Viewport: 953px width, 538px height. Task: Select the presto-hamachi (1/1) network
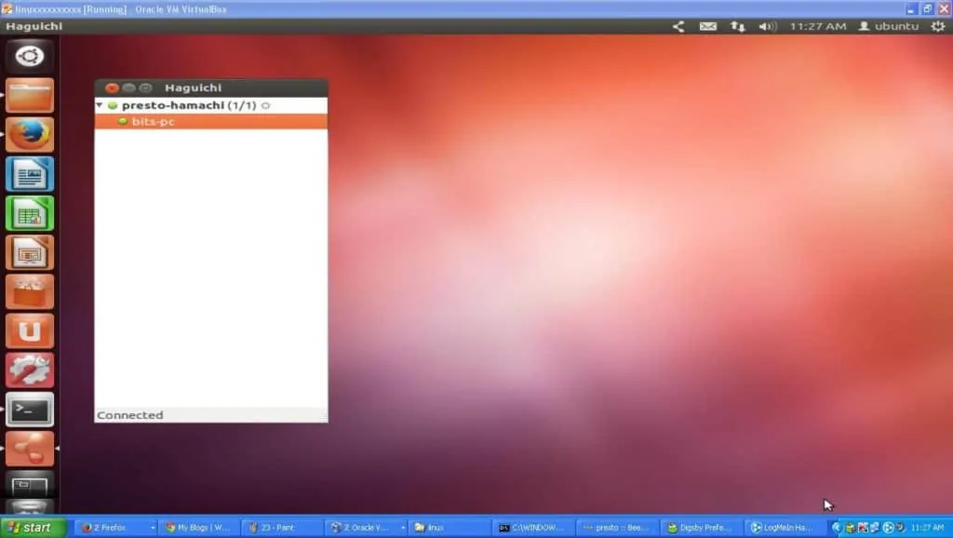point(211,105)
